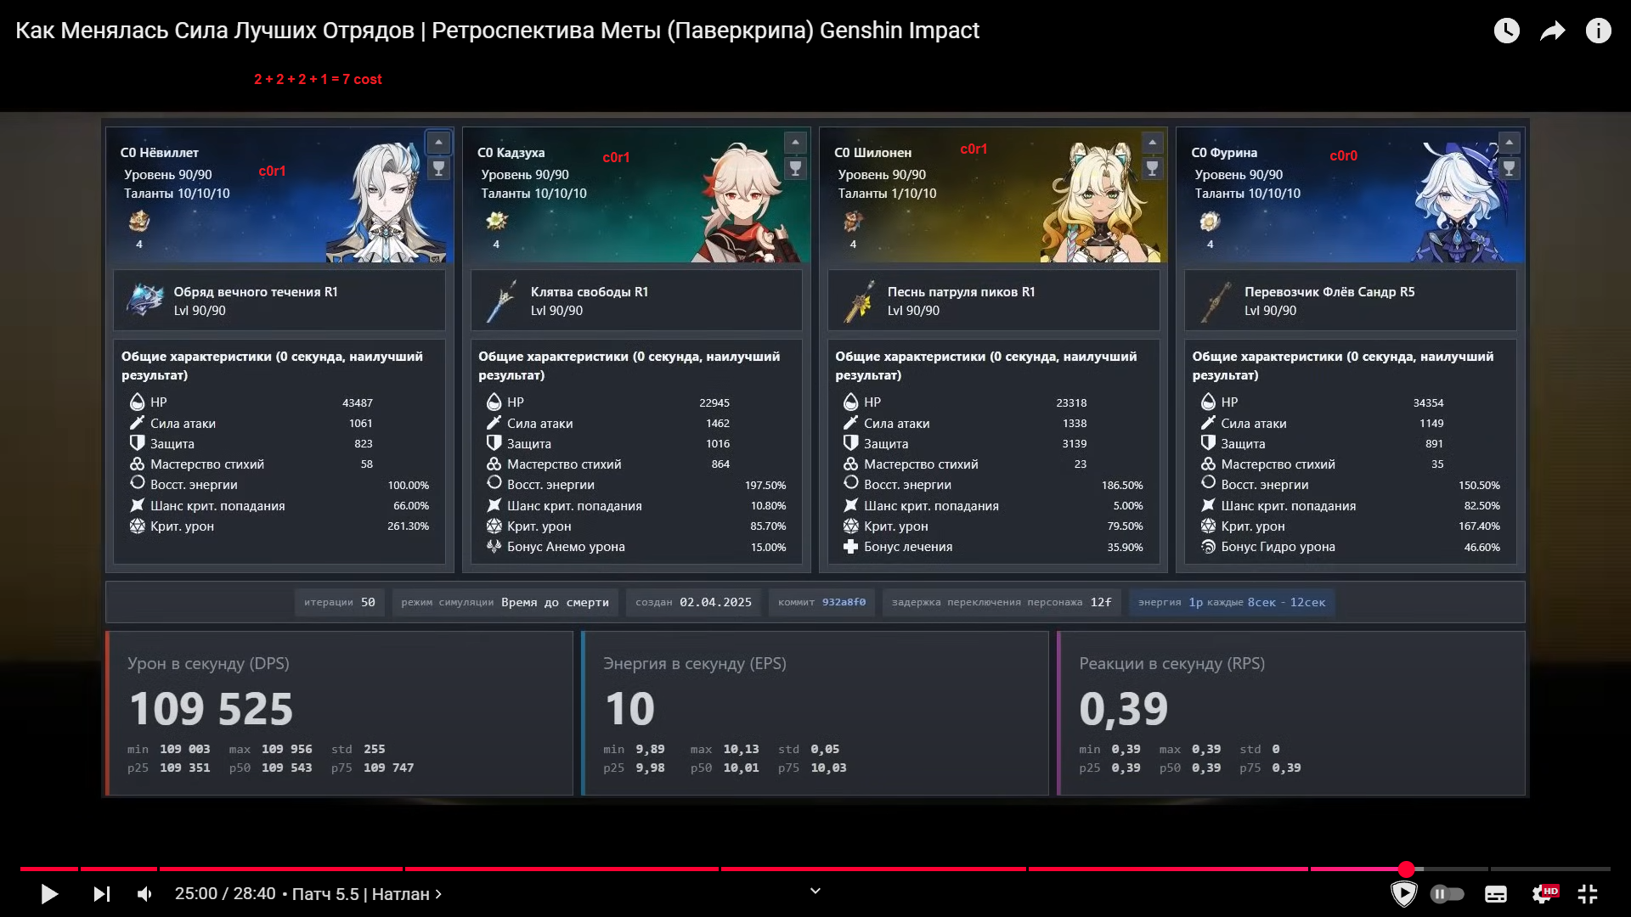1631x917 pixels.
Task: Open chapter Патч 5.5 | Натлан
Action: [x=367, y=894]
